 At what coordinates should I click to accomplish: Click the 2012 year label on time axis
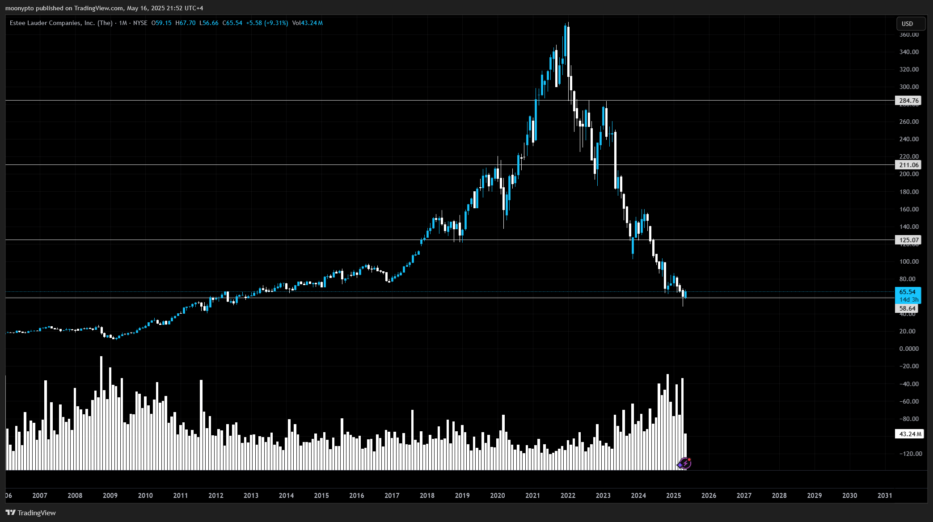tap(215, 495)
